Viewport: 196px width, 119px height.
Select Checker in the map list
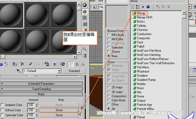click(x=142, y=30)
